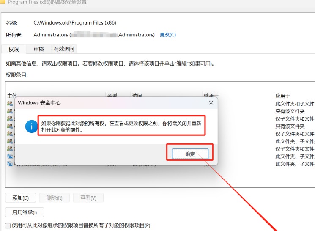The height and width of the screenshot is (231, 315).
Task: Click the 应用于 column header
Action: click(283, 96)
